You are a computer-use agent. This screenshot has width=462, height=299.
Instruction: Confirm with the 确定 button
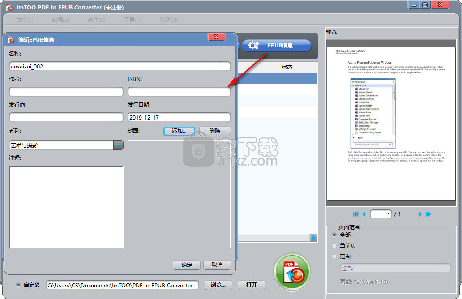click(187, 265)
